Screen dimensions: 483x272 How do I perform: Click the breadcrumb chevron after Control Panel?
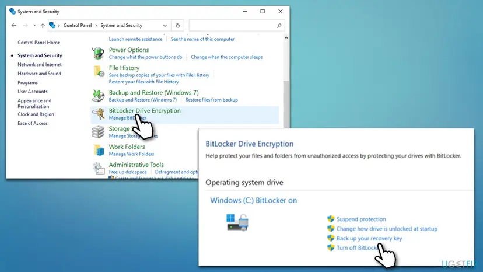(x=96, y=25)
